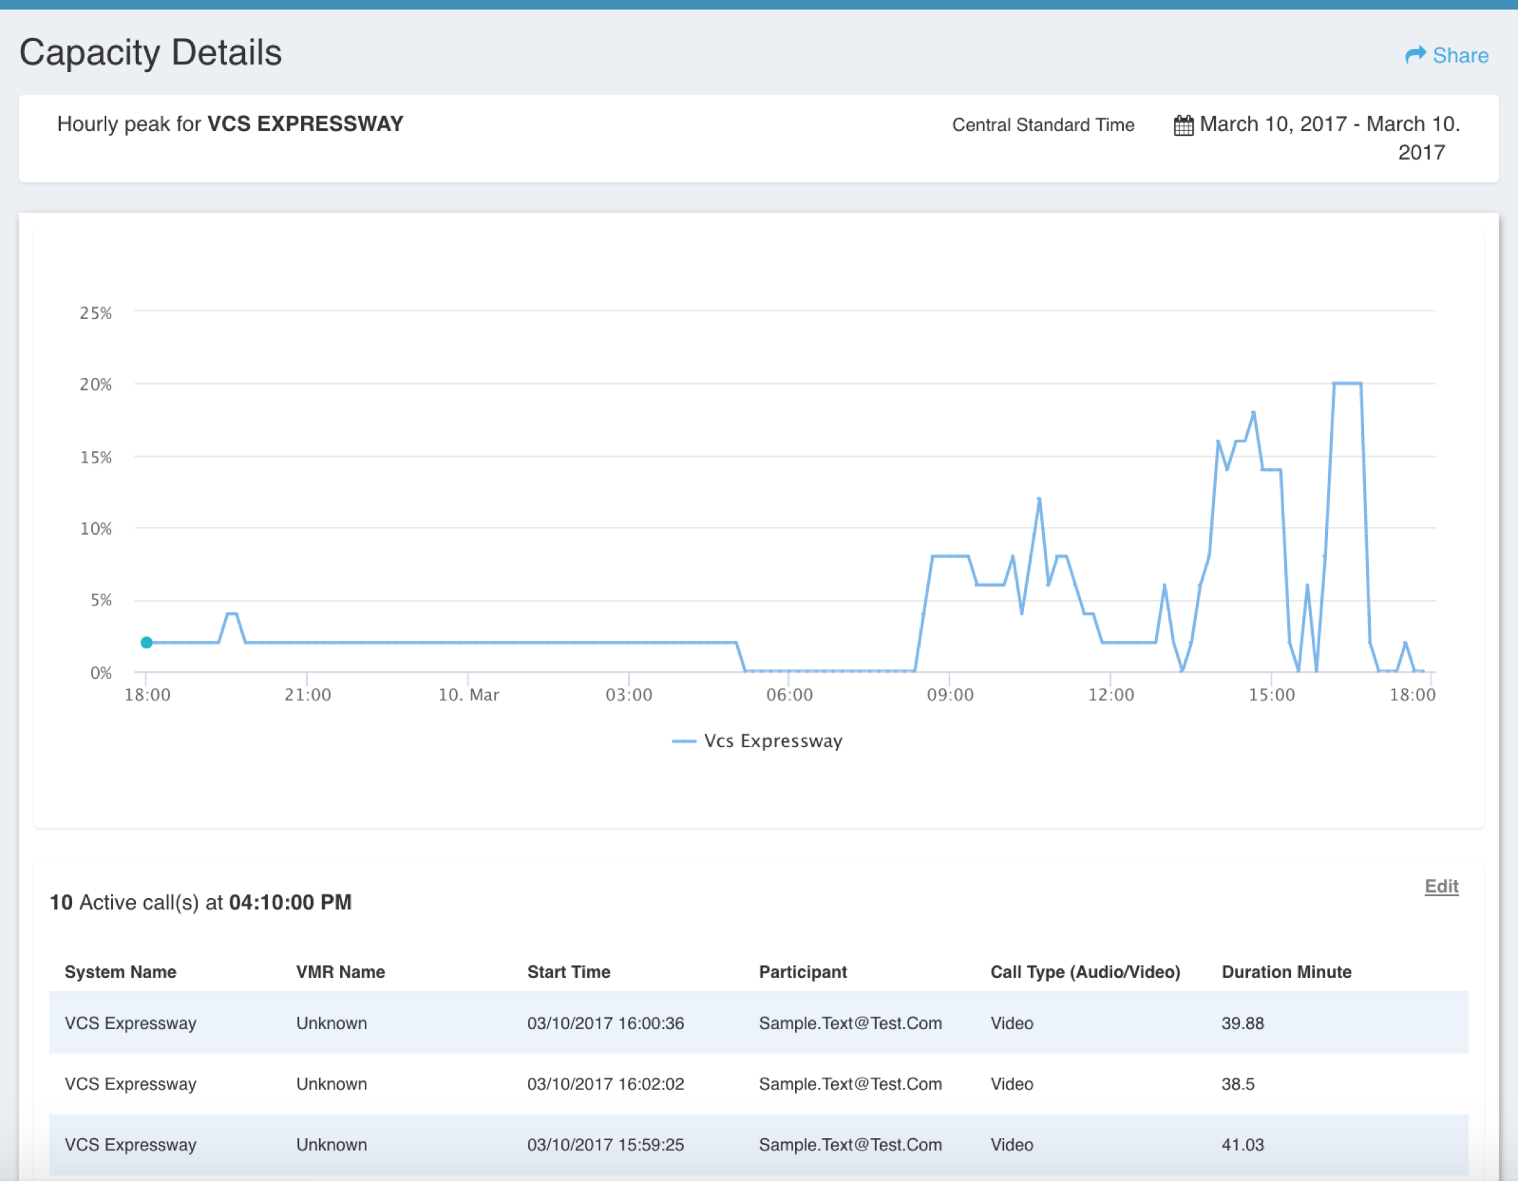1518x1181 pixels.
Task: Click the VCS EXPRESSWAY hourly peak title
Action: [x=230, y=123]
